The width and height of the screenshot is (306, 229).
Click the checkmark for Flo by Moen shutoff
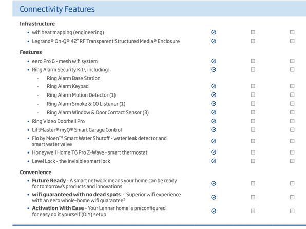pos(214,141)
